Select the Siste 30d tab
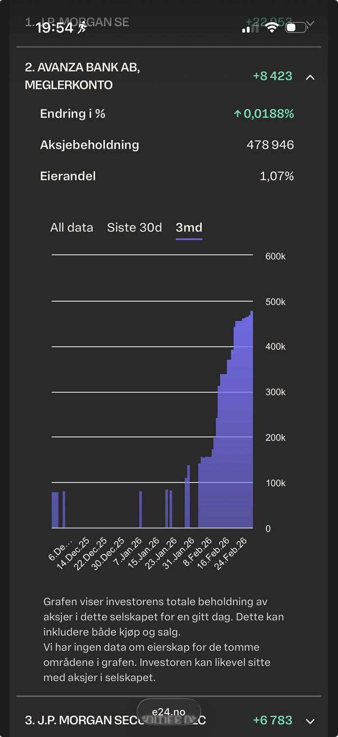The height and width of the screenshot is (737, 338). click(x=134, y=227)
